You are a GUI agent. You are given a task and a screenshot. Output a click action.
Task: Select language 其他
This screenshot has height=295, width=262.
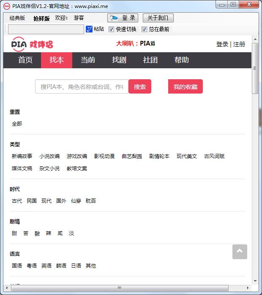coord(91,265)
